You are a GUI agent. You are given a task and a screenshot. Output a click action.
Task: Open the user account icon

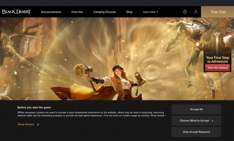point(196,12)
